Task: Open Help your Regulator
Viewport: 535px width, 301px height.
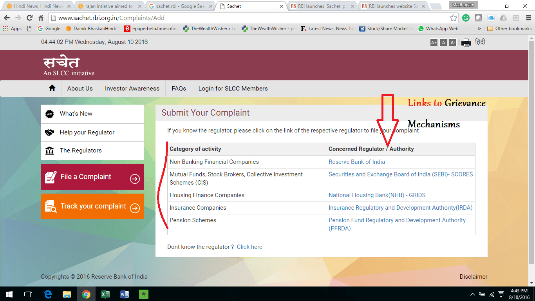Action: tap(92, 132)
